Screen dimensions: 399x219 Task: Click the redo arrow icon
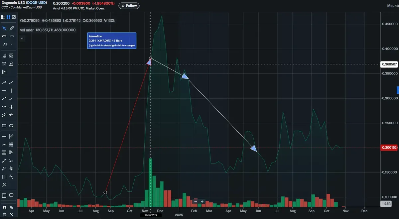pos(12,36)
